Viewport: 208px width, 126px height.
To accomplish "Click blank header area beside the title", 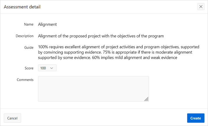I will tap(117, 7).
